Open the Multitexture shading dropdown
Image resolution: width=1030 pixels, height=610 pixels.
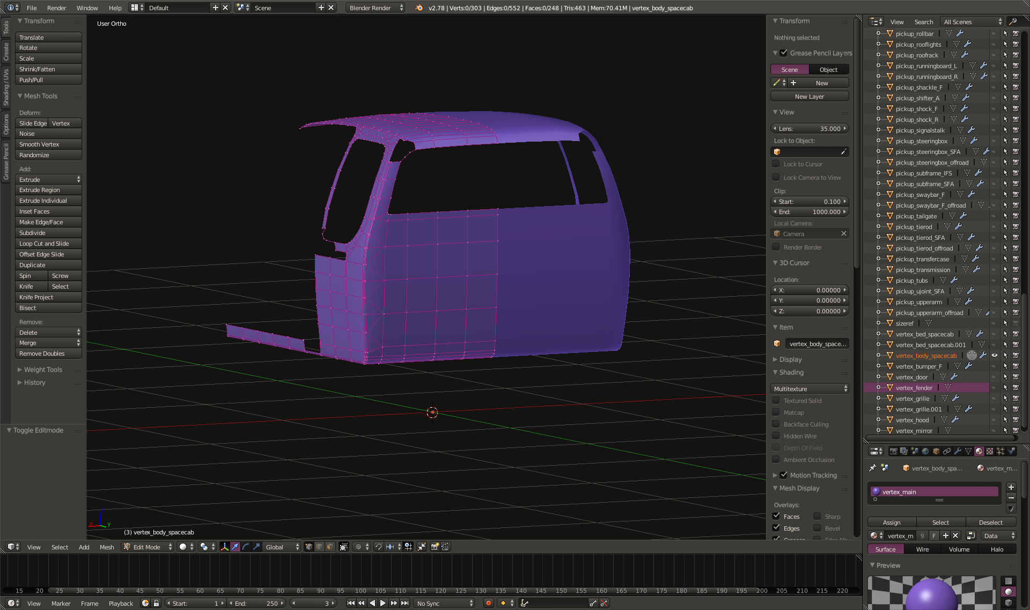click(x=810, y=388)
